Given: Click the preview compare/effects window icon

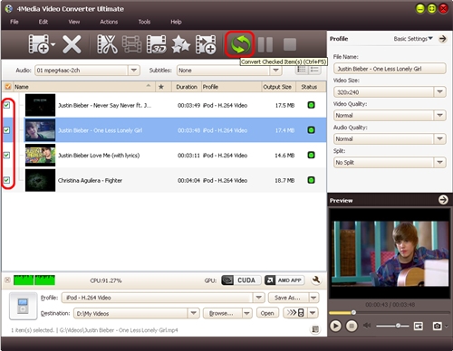Looking at the screenshot, I should click(x=419, y=326).
